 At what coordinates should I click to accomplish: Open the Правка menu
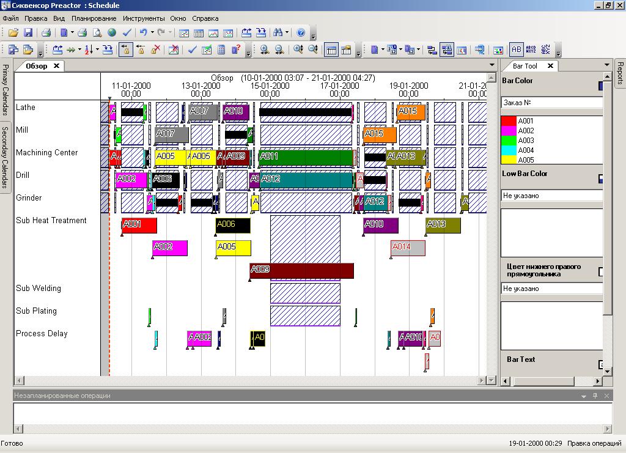[x=36, y=18]
